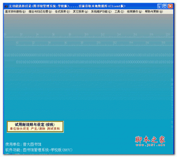The height and width of the screenshot is (157, 177).
Task: Click the 试用版说明与设定 button
Action: (x=35, y=127)
